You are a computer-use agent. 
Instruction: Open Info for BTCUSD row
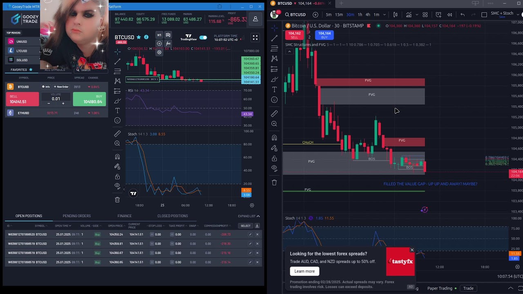click(46, 87)
